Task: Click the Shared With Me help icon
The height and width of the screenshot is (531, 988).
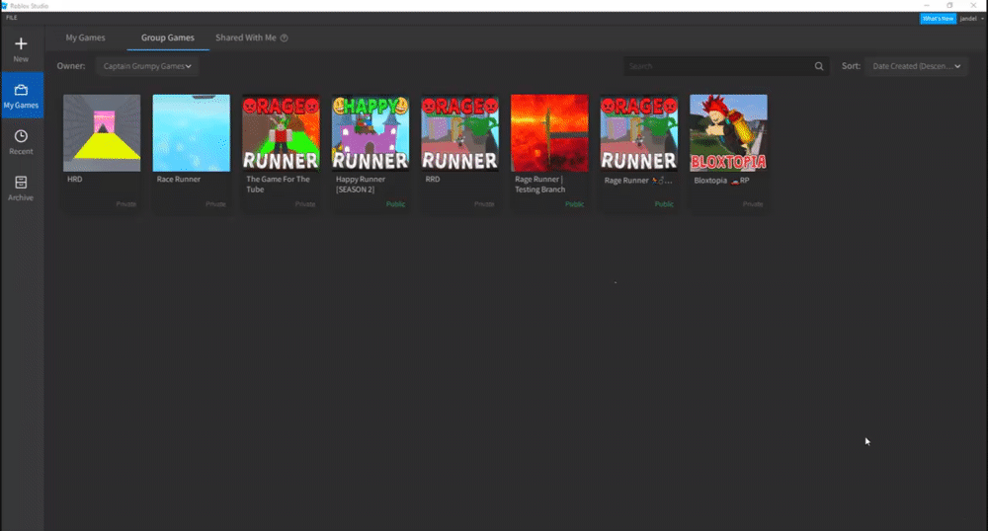Action: click(x=285, y=38)
